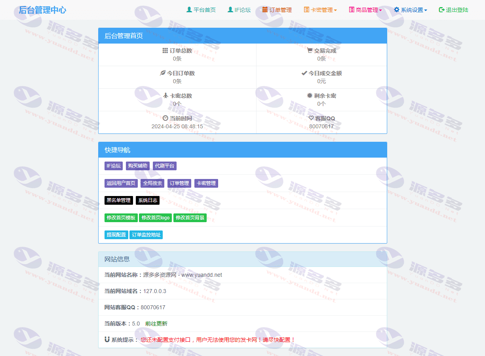Click the 0条 value under 订单总数

click(177, 59)
